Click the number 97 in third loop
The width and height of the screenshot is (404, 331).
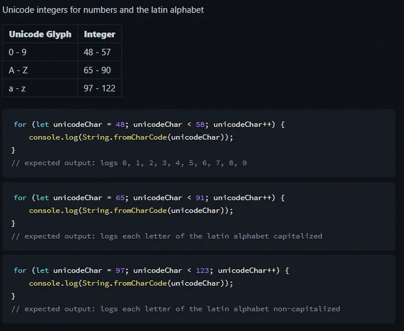pos(120,270)
